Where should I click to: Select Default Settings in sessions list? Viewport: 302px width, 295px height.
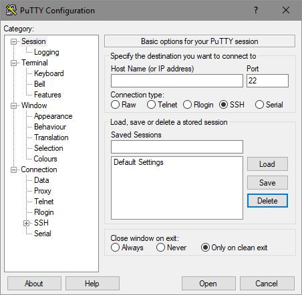click(x=138, y=162)
